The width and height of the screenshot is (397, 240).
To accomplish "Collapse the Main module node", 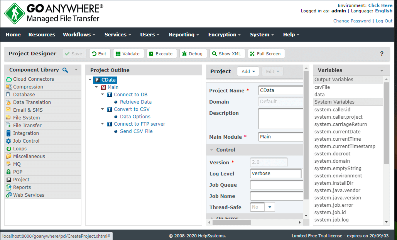I will tap(96, 87).
